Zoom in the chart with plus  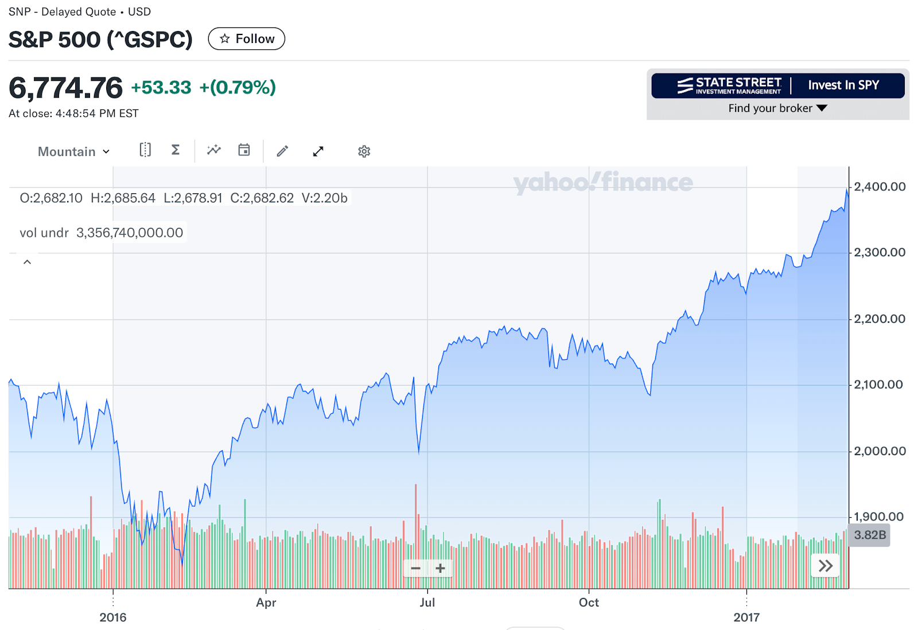440,569
